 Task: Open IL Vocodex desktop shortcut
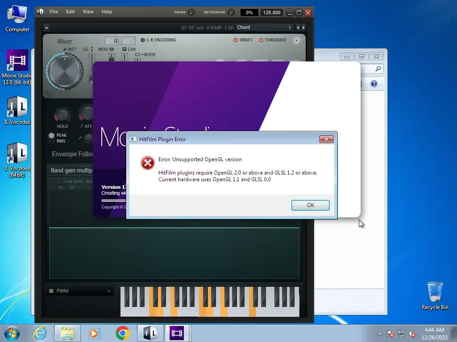pyautogui.click(x=17, y=110)
